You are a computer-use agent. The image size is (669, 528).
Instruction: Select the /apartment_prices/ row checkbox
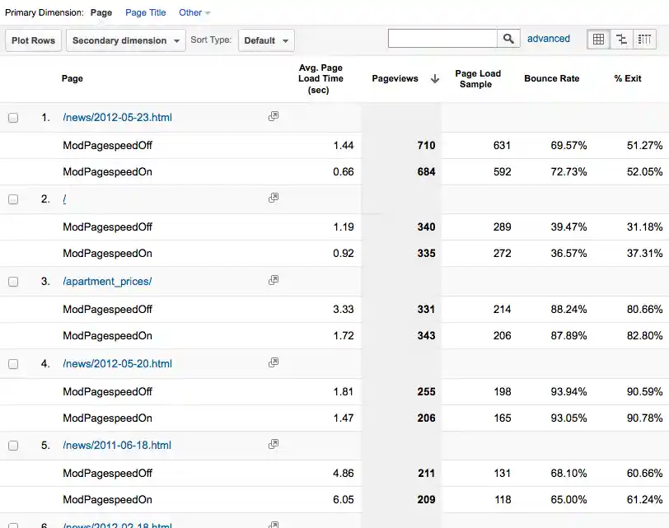pos(13,282)
